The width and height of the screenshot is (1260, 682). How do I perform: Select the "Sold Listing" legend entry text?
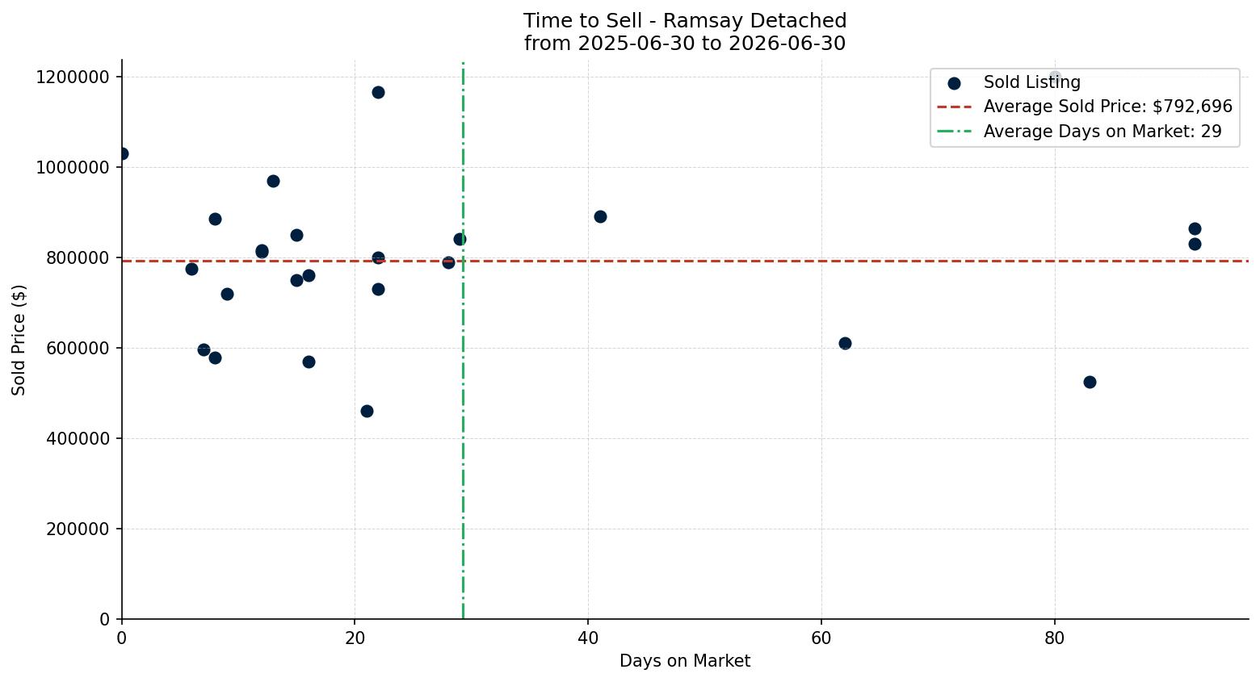[x=1031, y=82]
